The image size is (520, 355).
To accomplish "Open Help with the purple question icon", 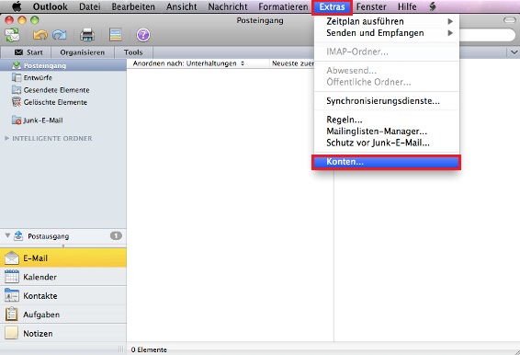I will point(143,35).
